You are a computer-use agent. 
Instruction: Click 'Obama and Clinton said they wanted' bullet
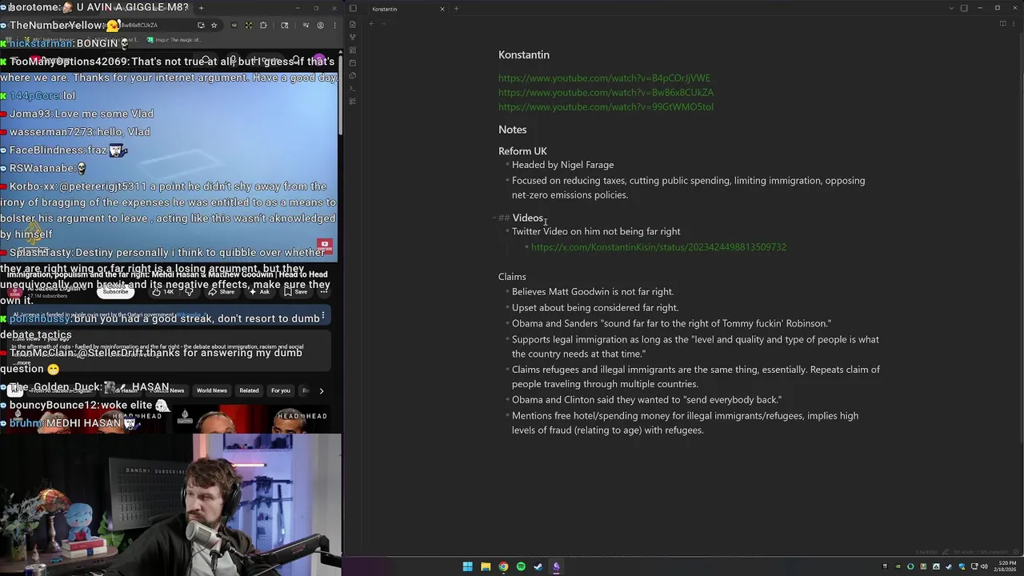click(x=646, y=400)
